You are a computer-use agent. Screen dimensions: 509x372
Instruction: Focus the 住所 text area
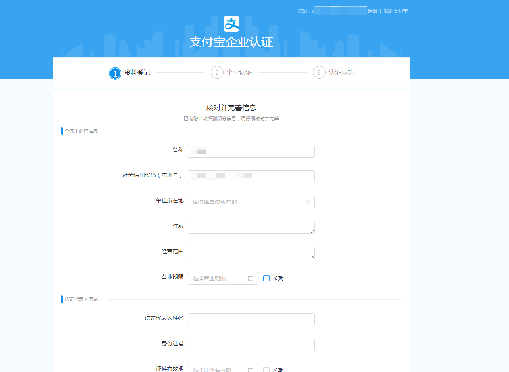[251, 228]
